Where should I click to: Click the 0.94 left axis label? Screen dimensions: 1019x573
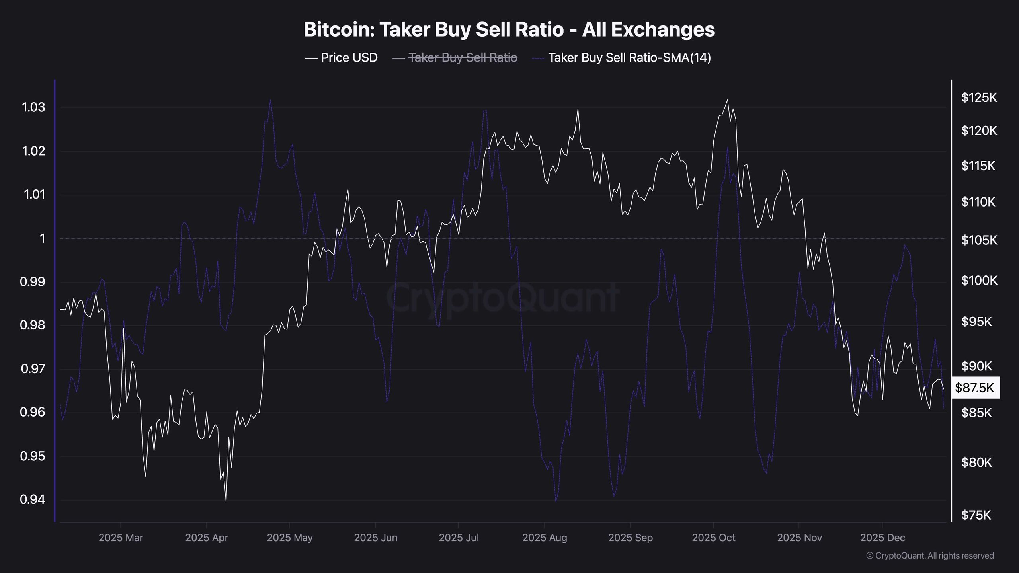[x=33, y=499]
